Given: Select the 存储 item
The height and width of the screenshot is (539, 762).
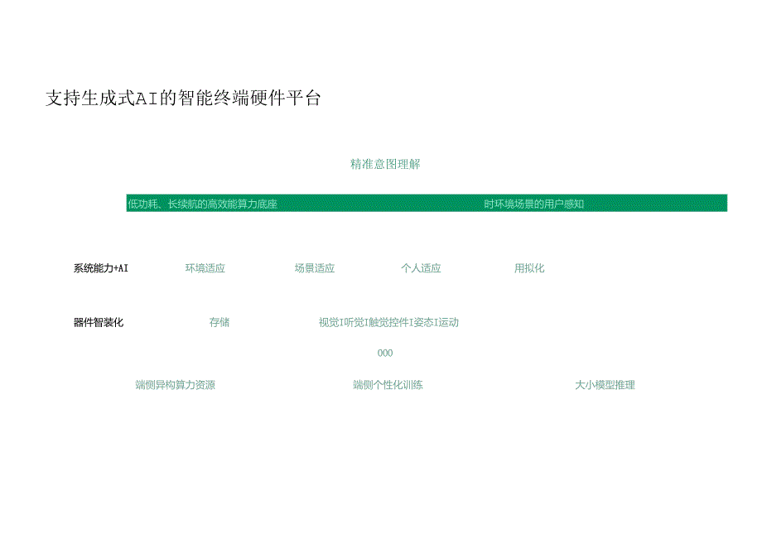Looking at the screenshot, I should click(x=221, y=322).
